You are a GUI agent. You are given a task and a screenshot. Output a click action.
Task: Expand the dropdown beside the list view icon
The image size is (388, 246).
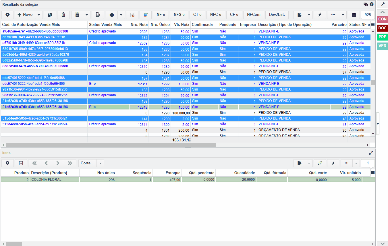click(87, 15)
